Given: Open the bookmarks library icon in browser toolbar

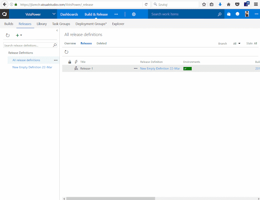Looking at the screenshot, I should pyautogui.click(x=212, y=4).
